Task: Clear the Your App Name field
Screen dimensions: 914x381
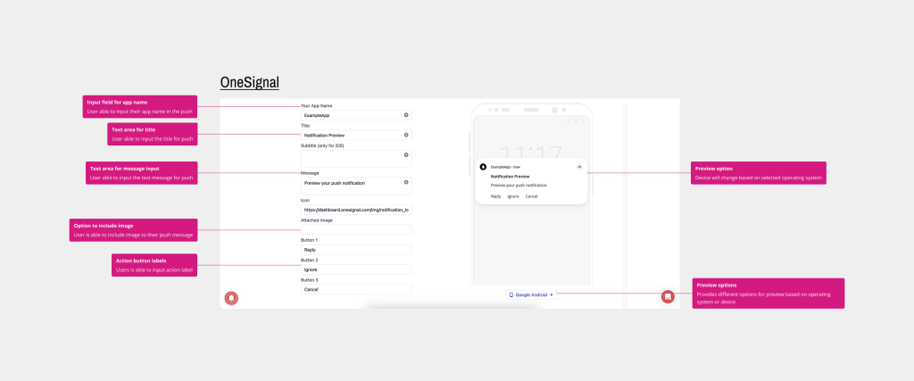Action: tap(406, 115)
